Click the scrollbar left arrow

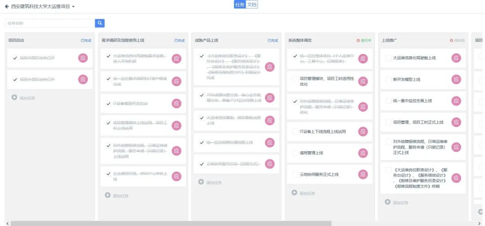[x=7, y=223]
